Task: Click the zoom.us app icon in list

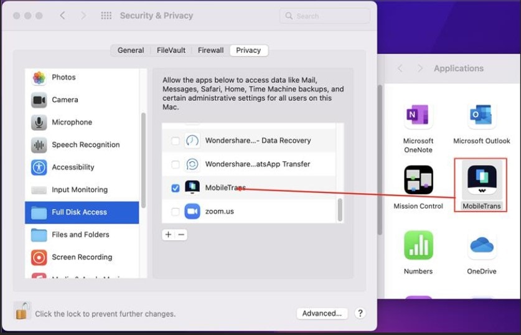Action: coord(192,211)
